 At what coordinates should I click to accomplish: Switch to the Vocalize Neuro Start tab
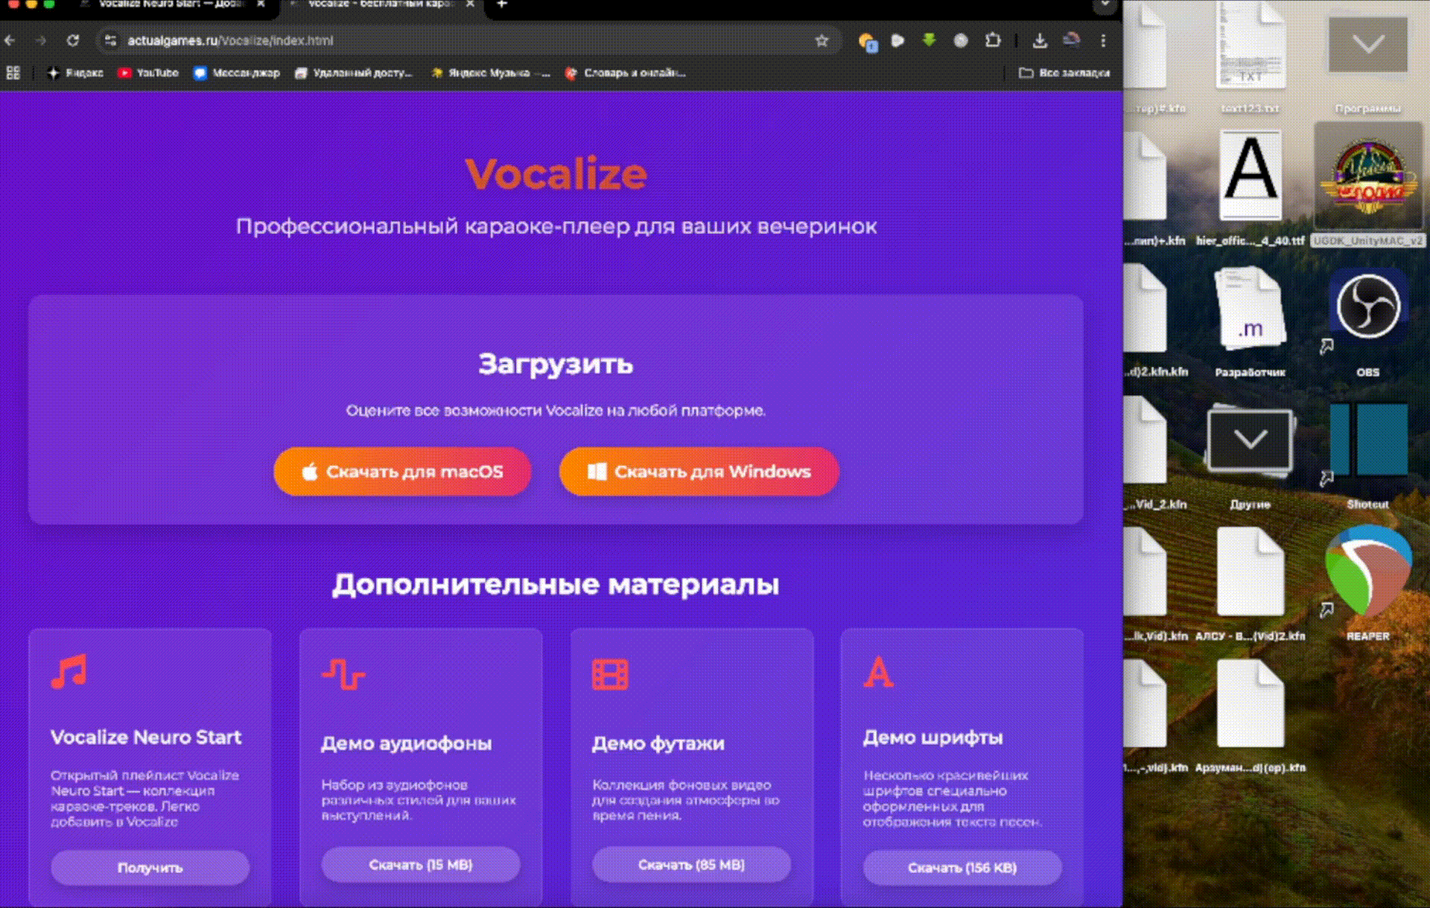pyautogui.click(x=171, y=6)
